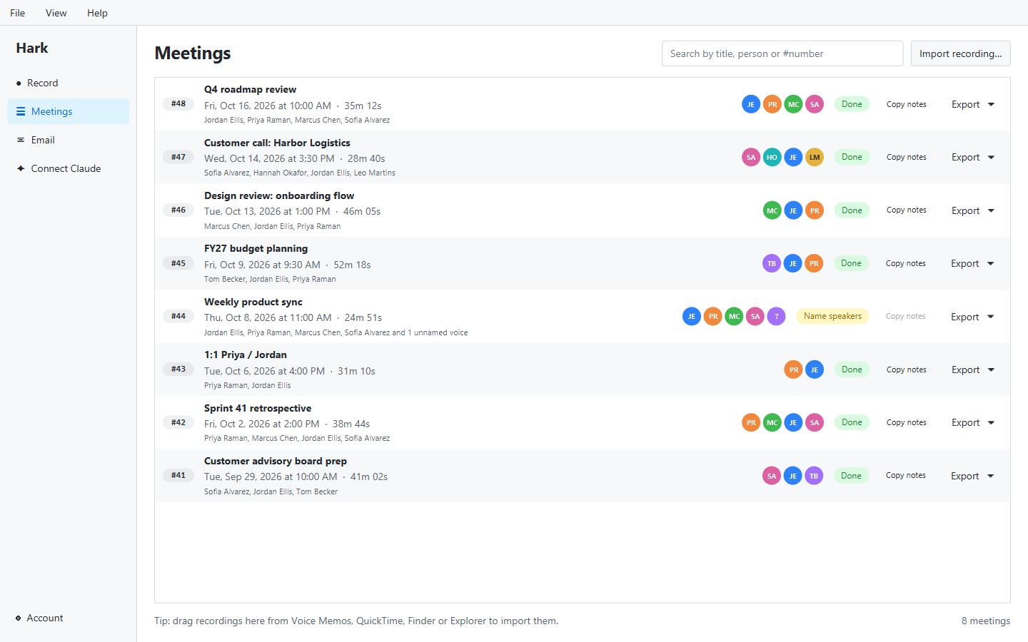The image size is (1028, 642).
Task: Click the SA avatar in Harbor Logistics row
Action: tap(751, 157)
